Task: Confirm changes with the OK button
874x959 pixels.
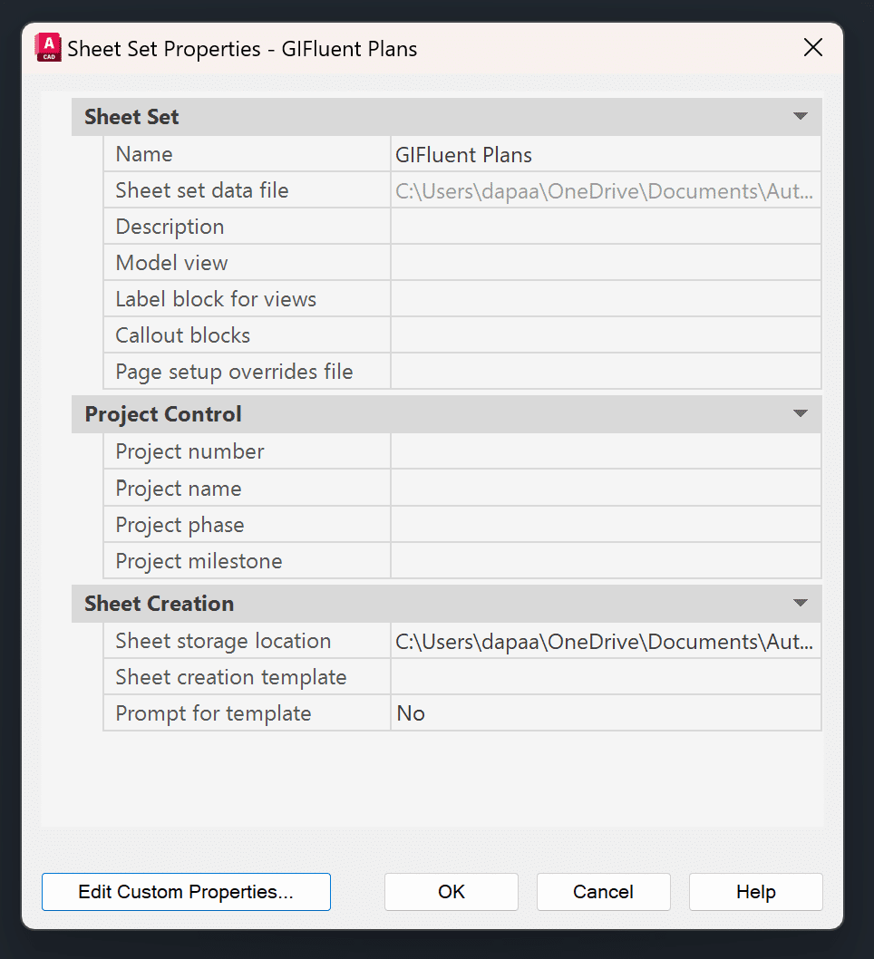Action: click(451, 892)
